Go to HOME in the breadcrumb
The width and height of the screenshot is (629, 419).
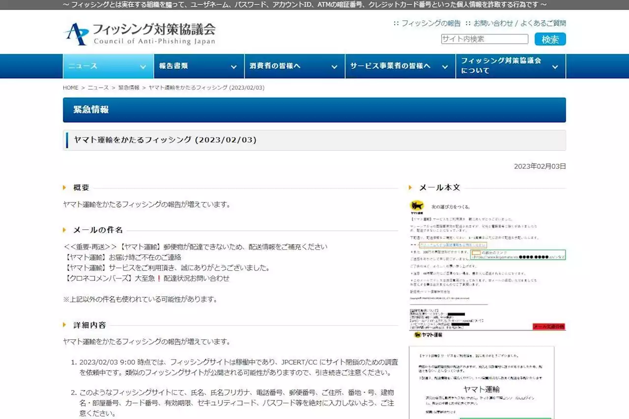click(71, 87)
